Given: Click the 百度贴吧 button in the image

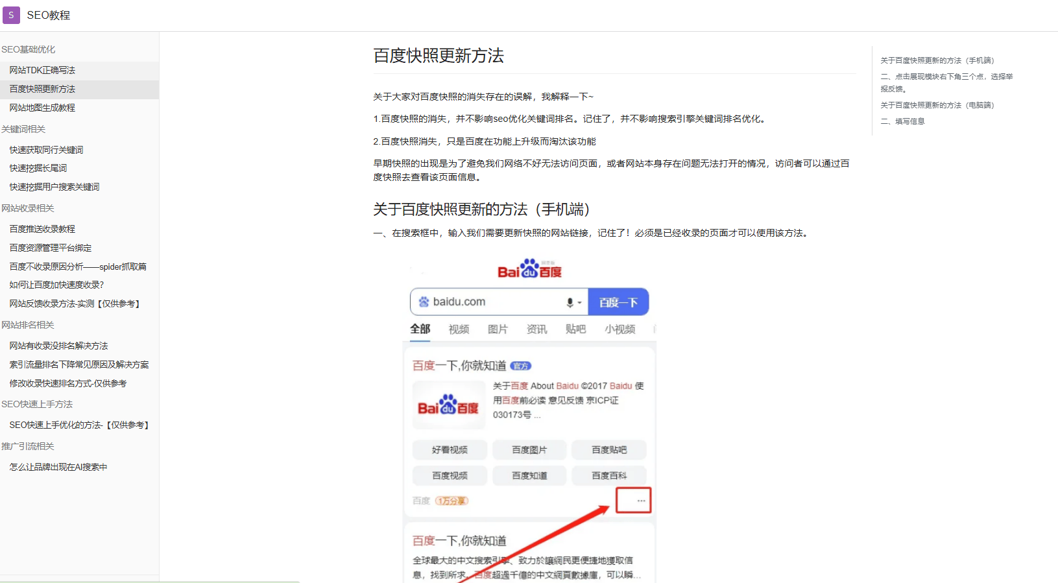Looking at the screenshot, I should (x=609, y=449).
